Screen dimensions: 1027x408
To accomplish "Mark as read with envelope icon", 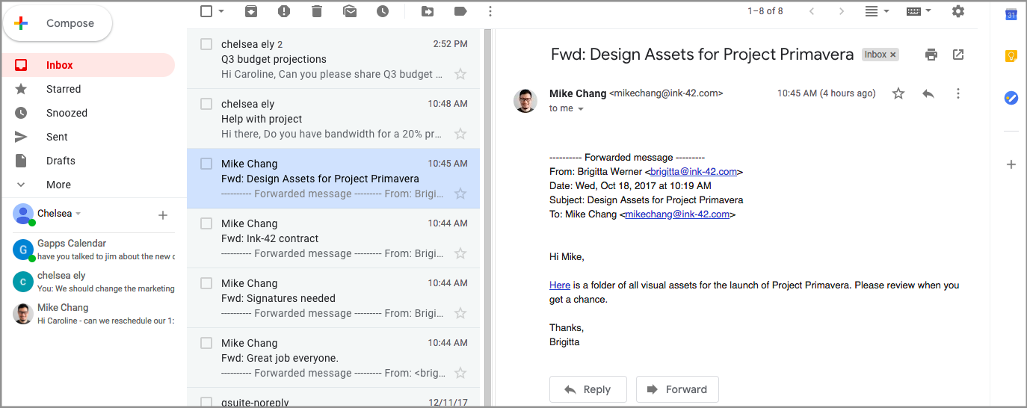I will point(350,11).
